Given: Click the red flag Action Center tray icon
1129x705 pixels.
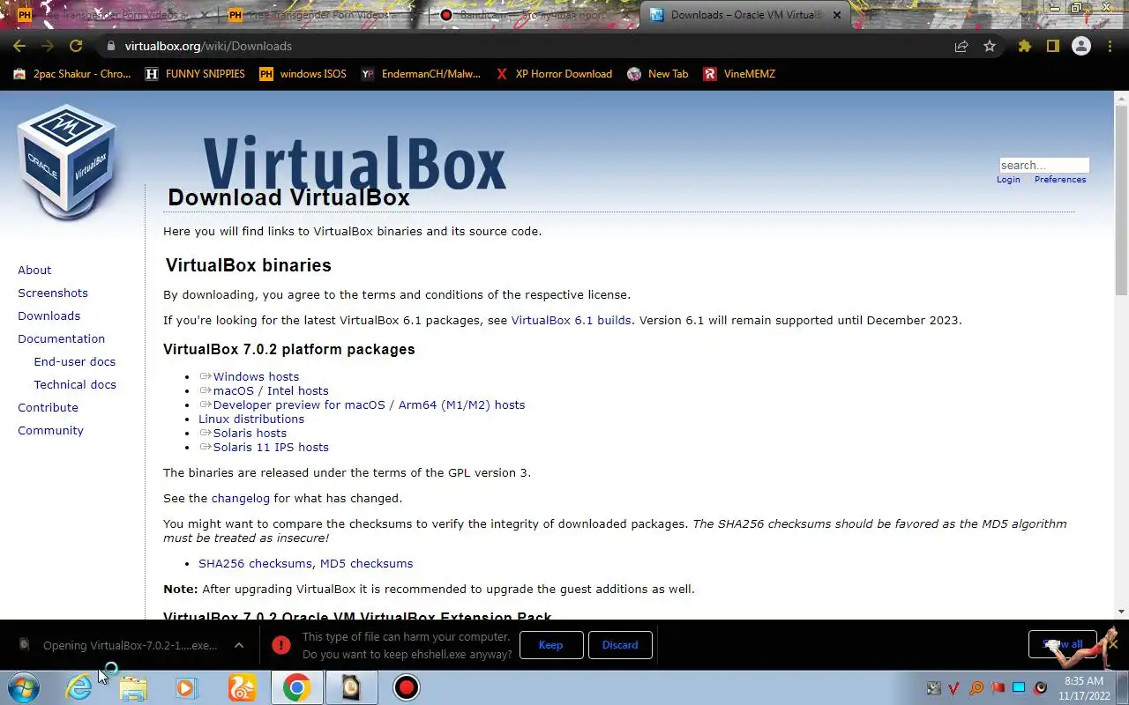Looking at the screenshot, I should point(998,687).
